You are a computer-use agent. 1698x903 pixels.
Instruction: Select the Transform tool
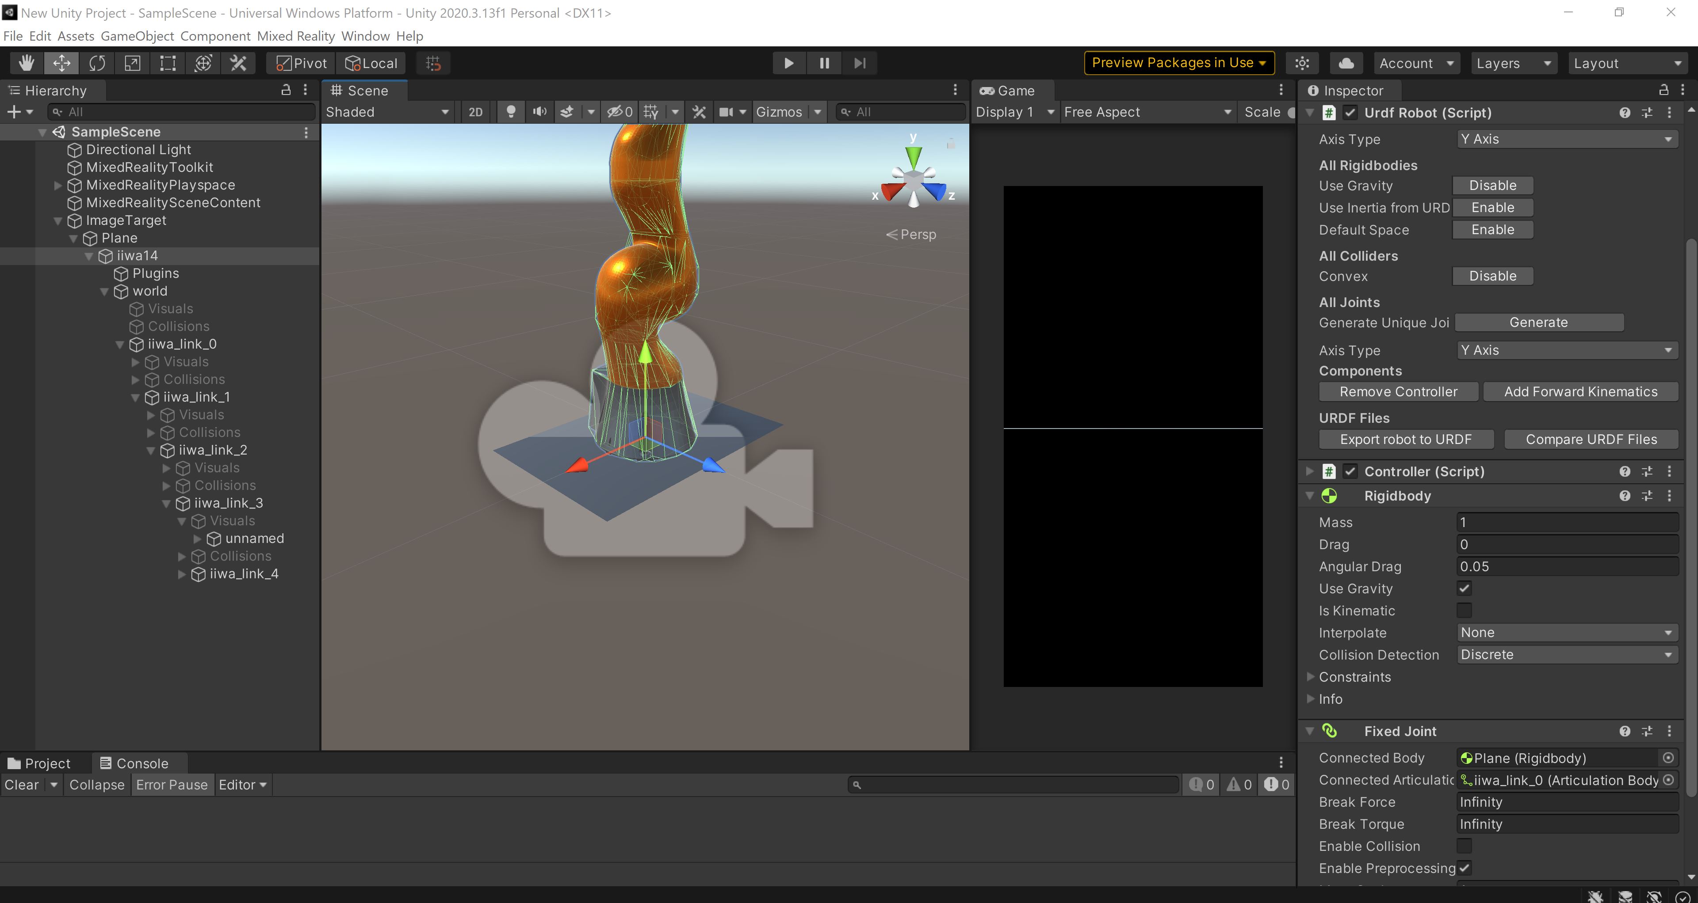click(204, 63)
